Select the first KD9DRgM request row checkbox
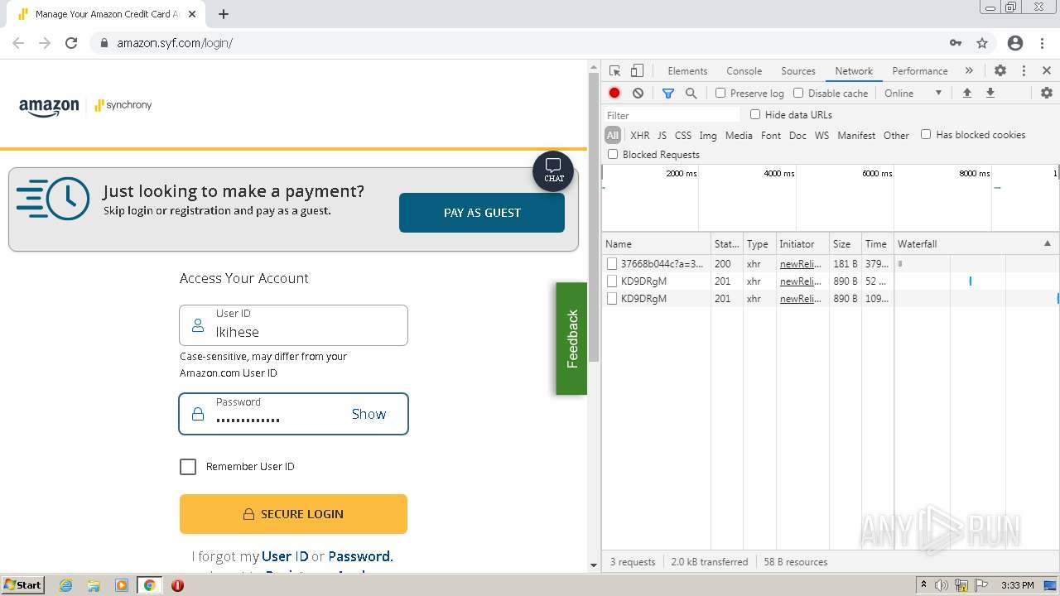 [612, 281]
